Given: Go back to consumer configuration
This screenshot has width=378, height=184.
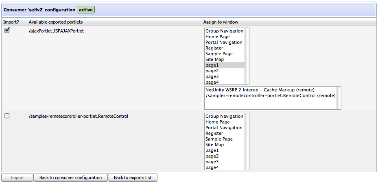Looking at the screenshot, I should (x=70, y=178).
